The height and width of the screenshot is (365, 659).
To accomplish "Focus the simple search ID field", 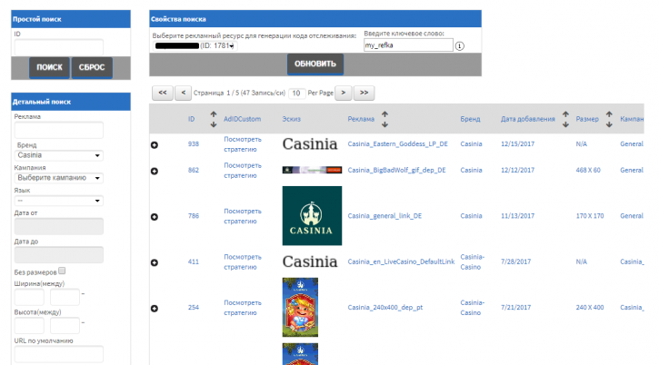I will click(x=59, y=47).
